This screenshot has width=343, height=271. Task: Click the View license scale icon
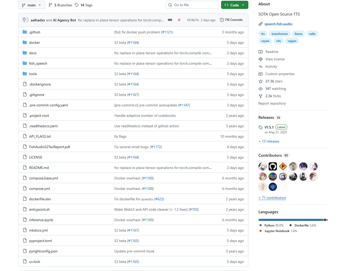pyautogui.click(x=261, y=59)
